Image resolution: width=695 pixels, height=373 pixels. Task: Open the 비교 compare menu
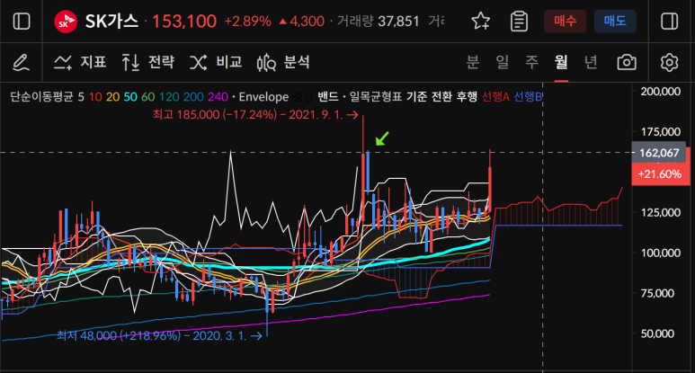pyautogui.click(x=216, y=62)
